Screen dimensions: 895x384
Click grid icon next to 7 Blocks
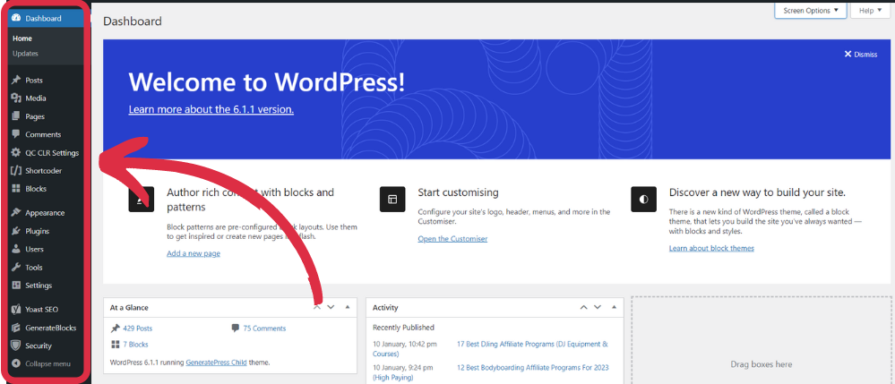(x=116, y=344)
